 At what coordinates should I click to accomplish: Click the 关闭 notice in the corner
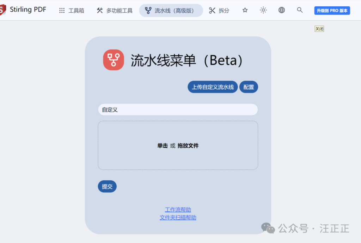coord(319,29)
